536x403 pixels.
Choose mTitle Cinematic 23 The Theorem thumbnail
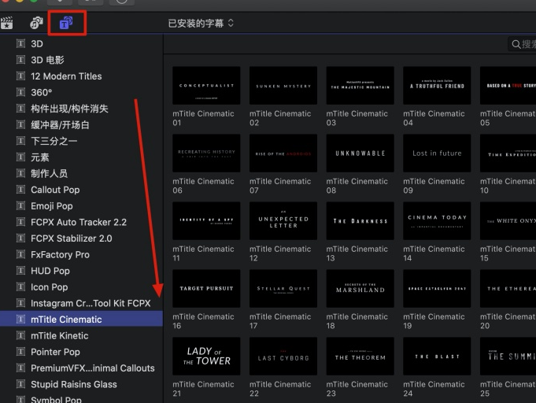(360, 357)
